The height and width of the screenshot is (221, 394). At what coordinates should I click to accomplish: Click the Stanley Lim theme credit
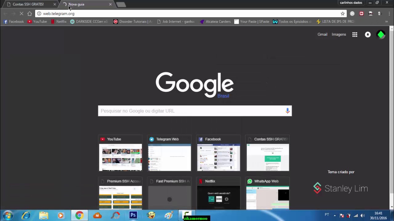pos(340,188)
